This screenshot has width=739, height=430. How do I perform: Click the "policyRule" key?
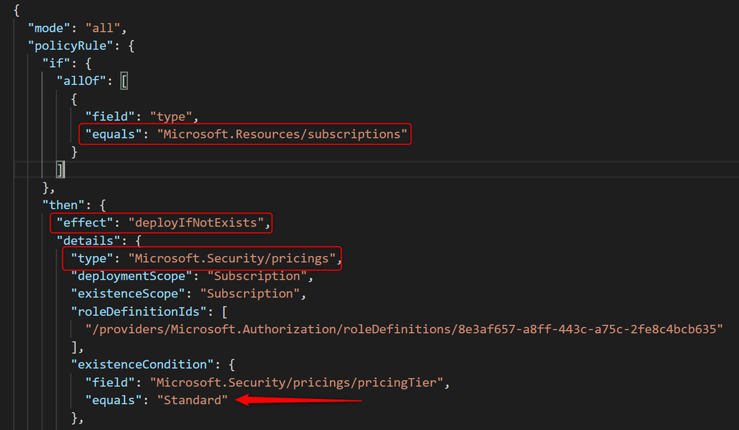tap(71, 46)
